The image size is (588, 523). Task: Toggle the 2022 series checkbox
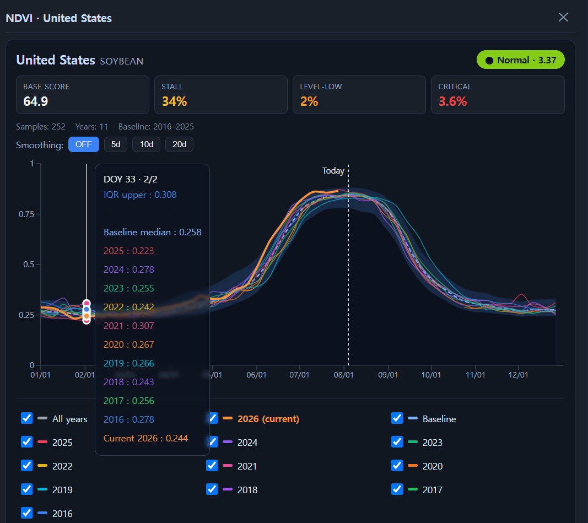click(26, 466)
